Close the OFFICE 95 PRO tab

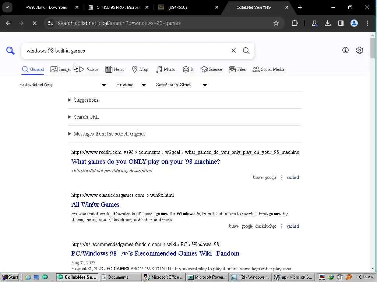(x=147, y=7)
